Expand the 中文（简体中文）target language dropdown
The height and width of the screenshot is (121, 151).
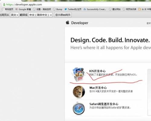pos(40,15)
